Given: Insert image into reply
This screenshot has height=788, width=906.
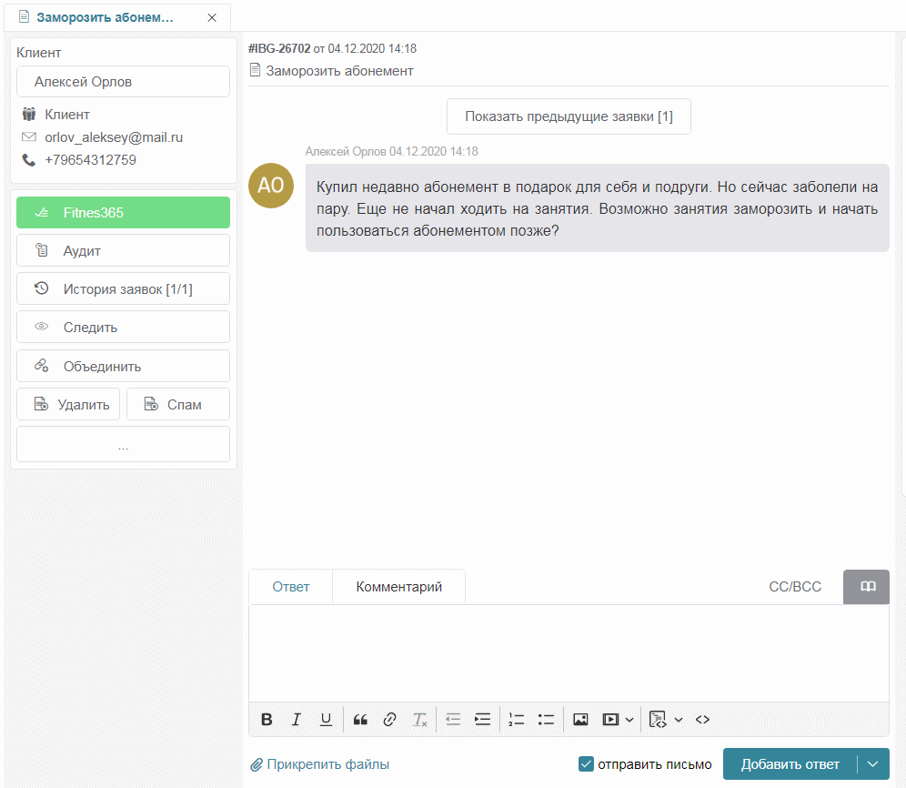Looking at the screenshot, I should 580,719.
